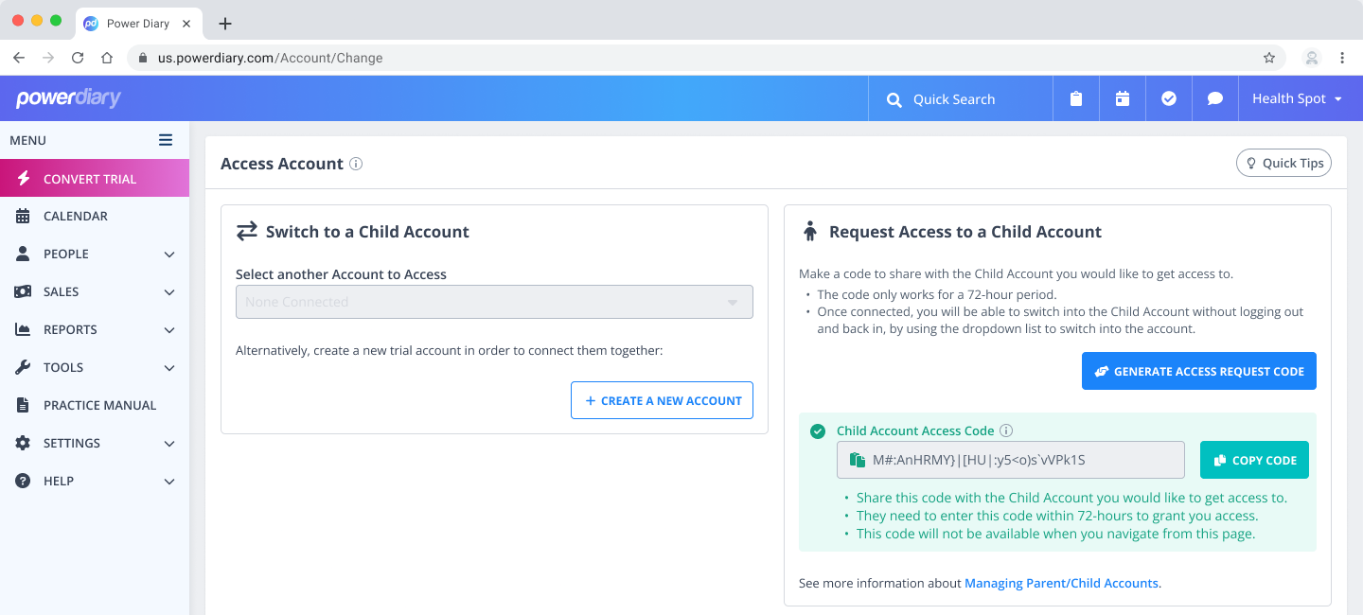Go to Calendar in the sidebar
The height and width of the screenshot is (615, 1363).
pos(76,216)
